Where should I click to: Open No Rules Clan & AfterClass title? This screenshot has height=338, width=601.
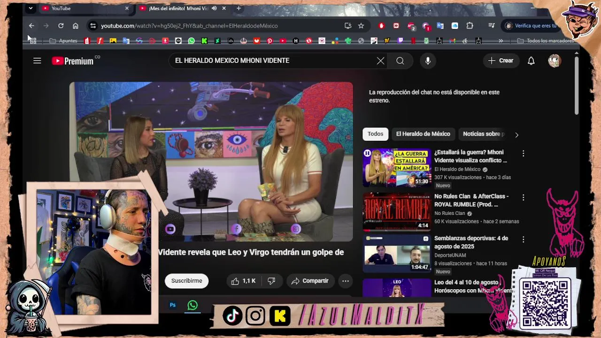[x=471, y=200]
